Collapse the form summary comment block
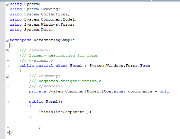180x139 pixels. (x=7, y=50)
